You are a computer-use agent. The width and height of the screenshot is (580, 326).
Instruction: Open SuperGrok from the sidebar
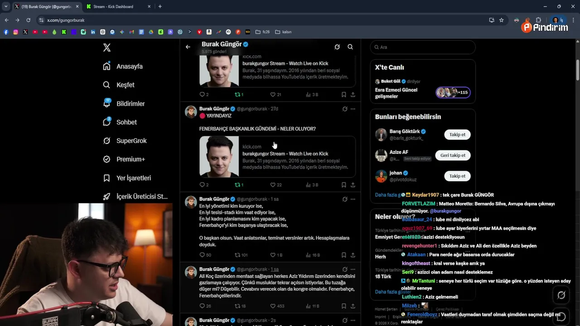point(125,141)
